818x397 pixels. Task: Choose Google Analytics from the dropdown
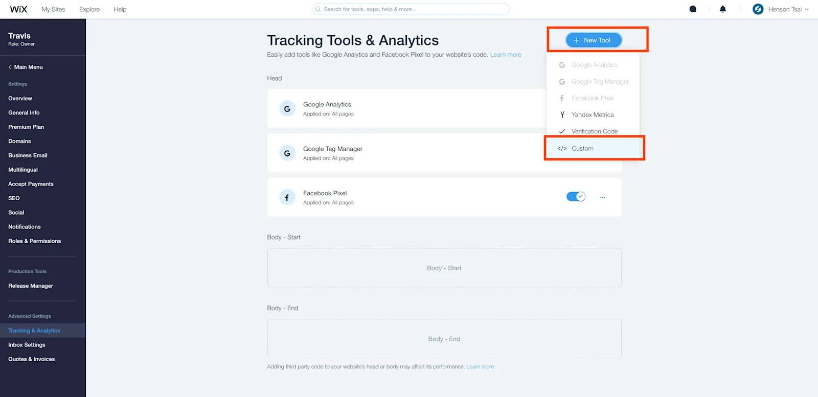tap(593, 65)
